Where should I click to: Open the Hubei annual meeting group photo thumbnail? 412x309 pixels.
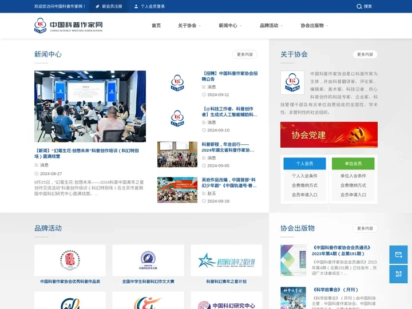coord(177,154)
